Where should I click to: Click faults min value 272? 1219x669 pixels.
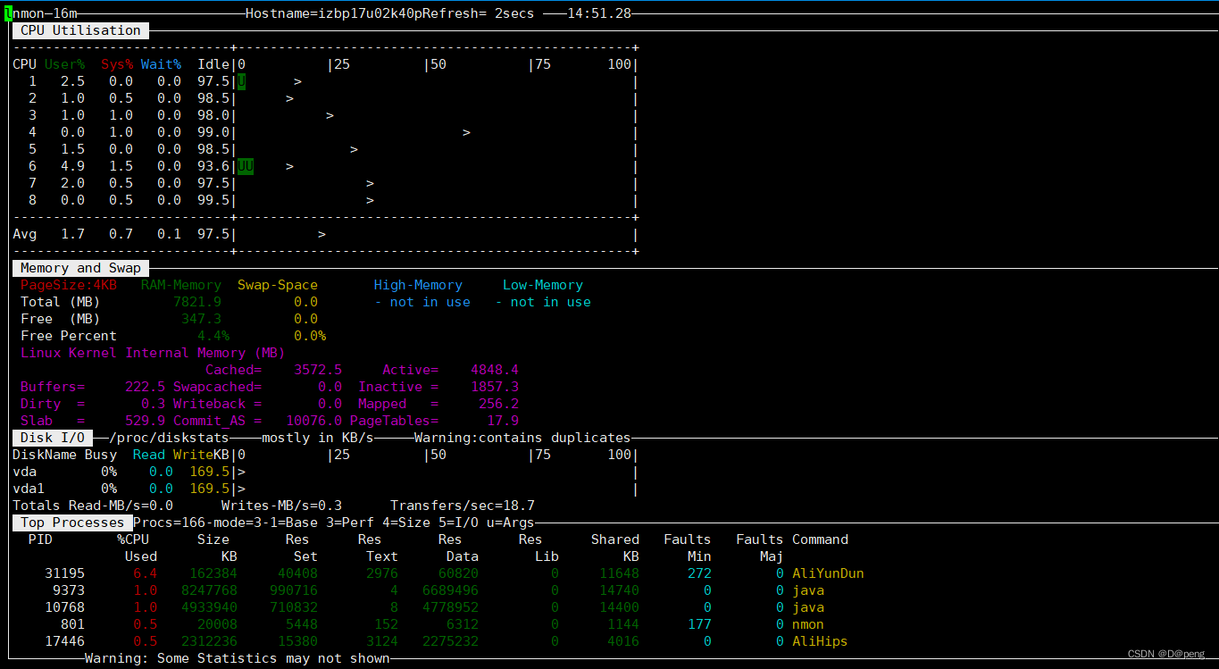click(700, 573)
